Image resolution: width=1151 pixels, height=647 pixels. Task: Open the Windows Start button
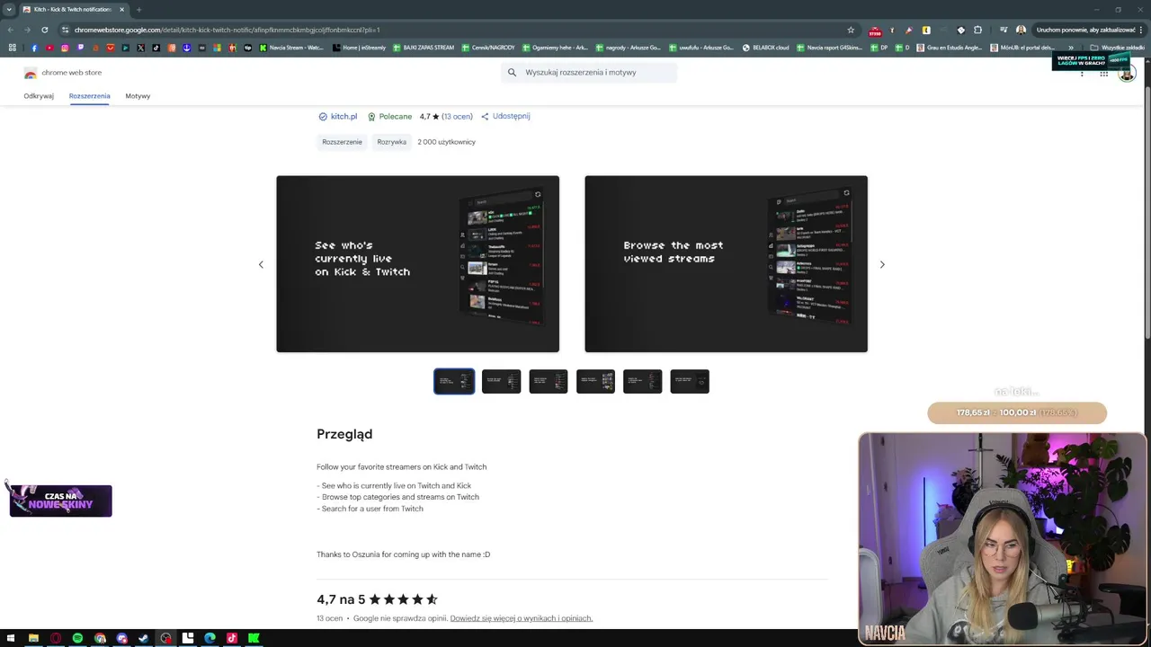pyautogui.click(x=11, y=638)
